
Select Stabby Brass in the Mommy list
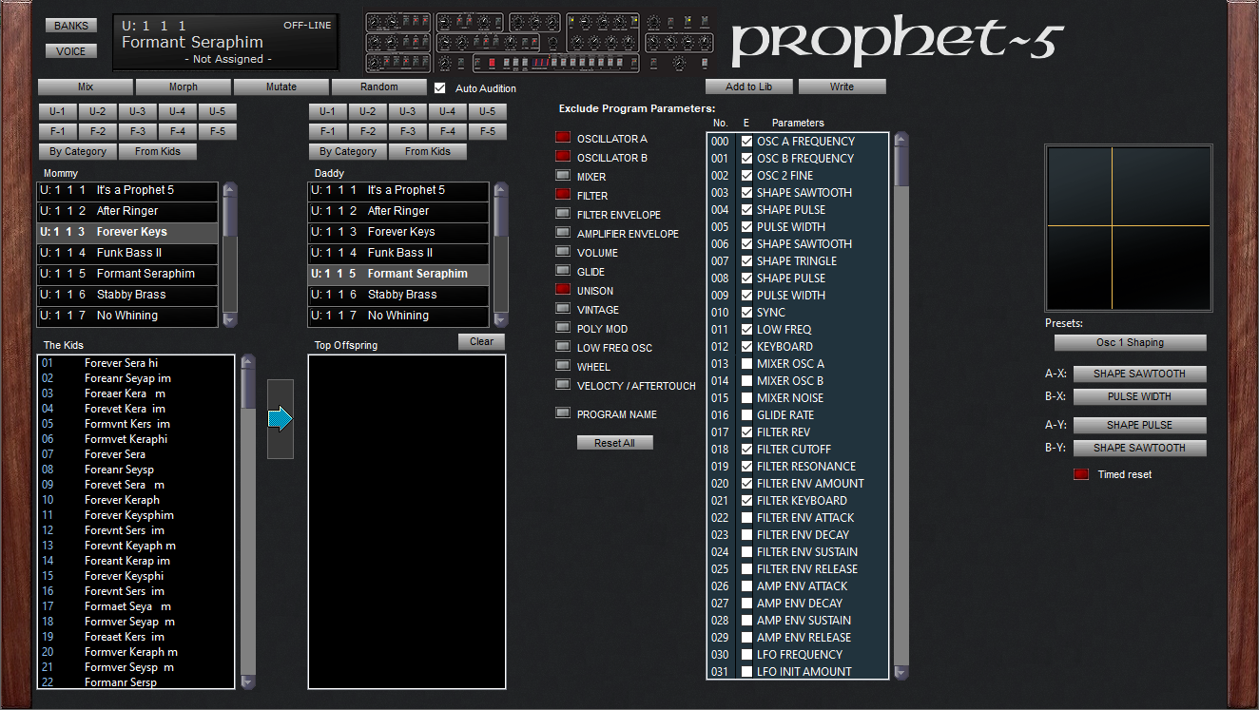pos(130,295)
